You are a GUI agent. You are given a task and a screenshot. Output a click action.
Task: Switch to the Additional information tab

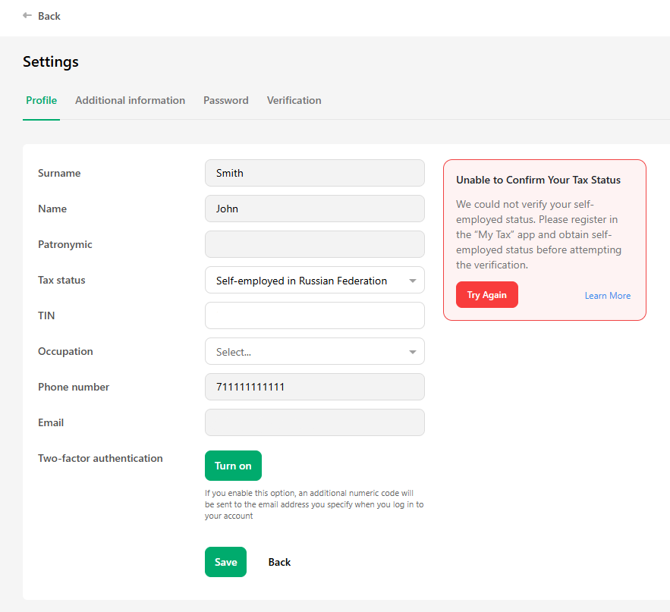tap(131, 100)
